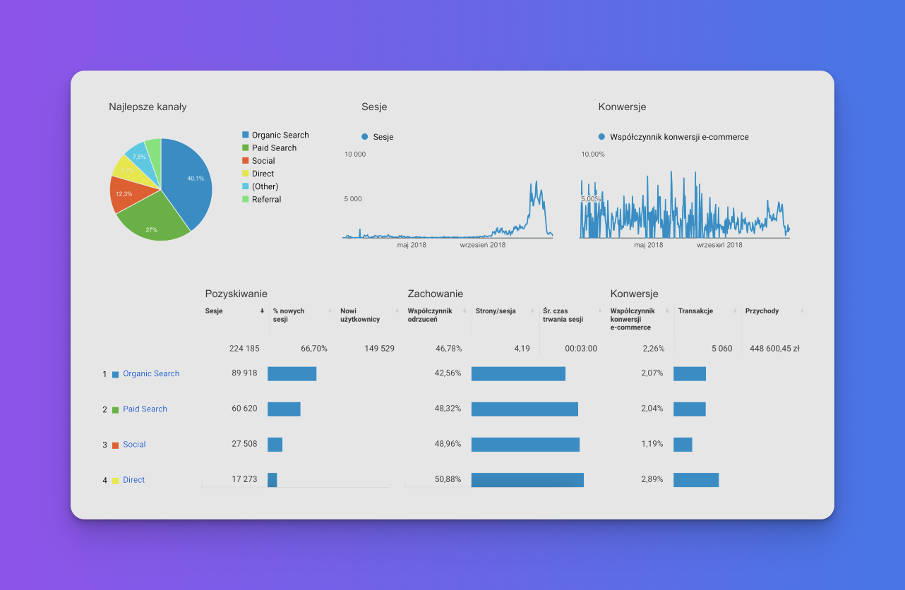Click the Współczynnik odrzuceń column header
The height and width of the screenshot is (590, 905).
(430, 315)
